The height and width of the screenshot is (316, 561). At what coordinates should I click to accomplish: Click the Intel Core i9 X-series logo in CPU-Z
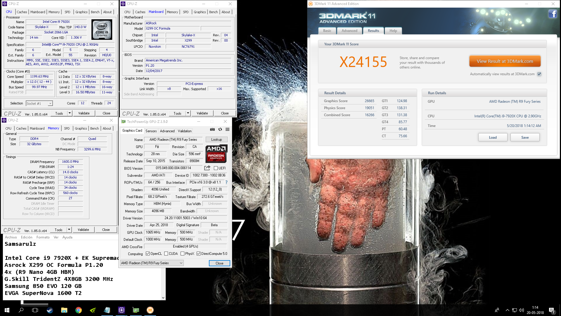pyautogui.click(x=102, y=29)
